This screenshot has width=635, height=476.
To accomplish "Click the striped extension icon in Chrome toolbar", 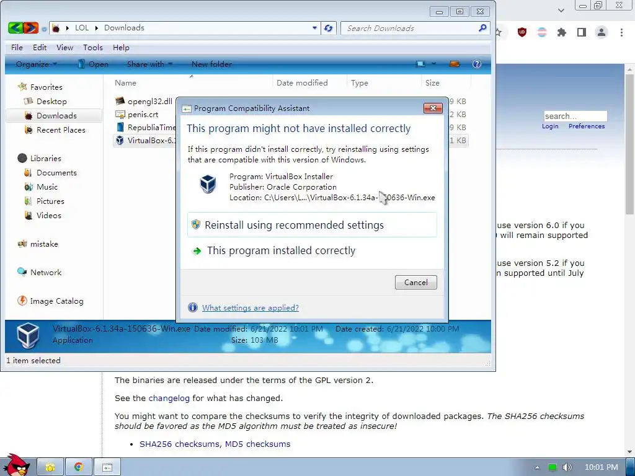I will [542, 32].
